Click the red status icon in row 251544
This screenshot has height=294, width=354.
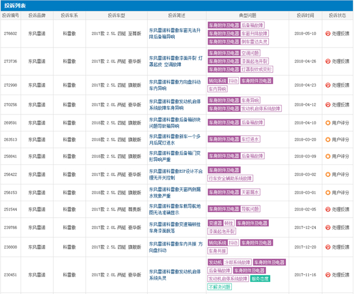327,209
